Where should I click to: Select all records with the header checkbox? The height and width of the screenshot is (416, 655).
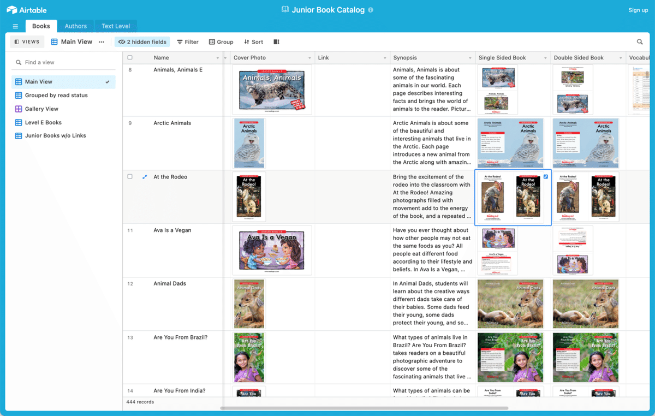(130, 57)
